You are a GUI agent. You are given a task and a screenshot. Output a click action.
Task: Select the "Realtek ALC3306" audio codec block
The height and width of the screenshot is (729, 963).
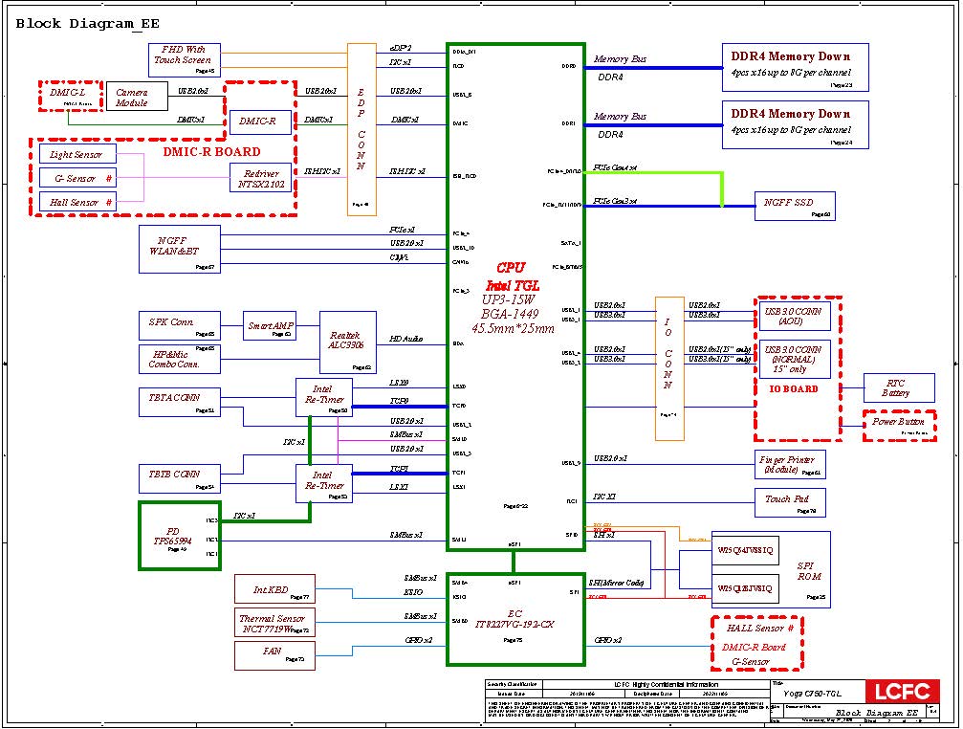tap(347, 342)
